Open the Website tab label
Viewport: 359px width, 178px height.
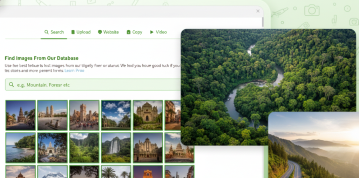tap(111, 32)
